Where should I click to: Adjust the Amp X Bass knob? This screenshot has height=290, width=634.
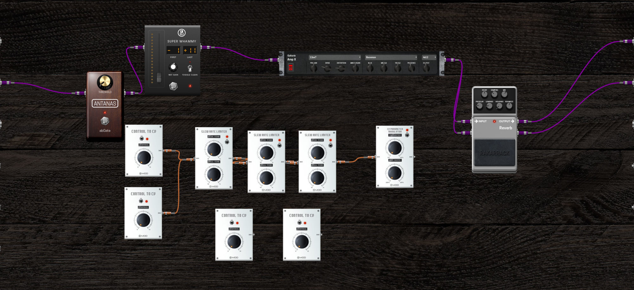[370, 68]
